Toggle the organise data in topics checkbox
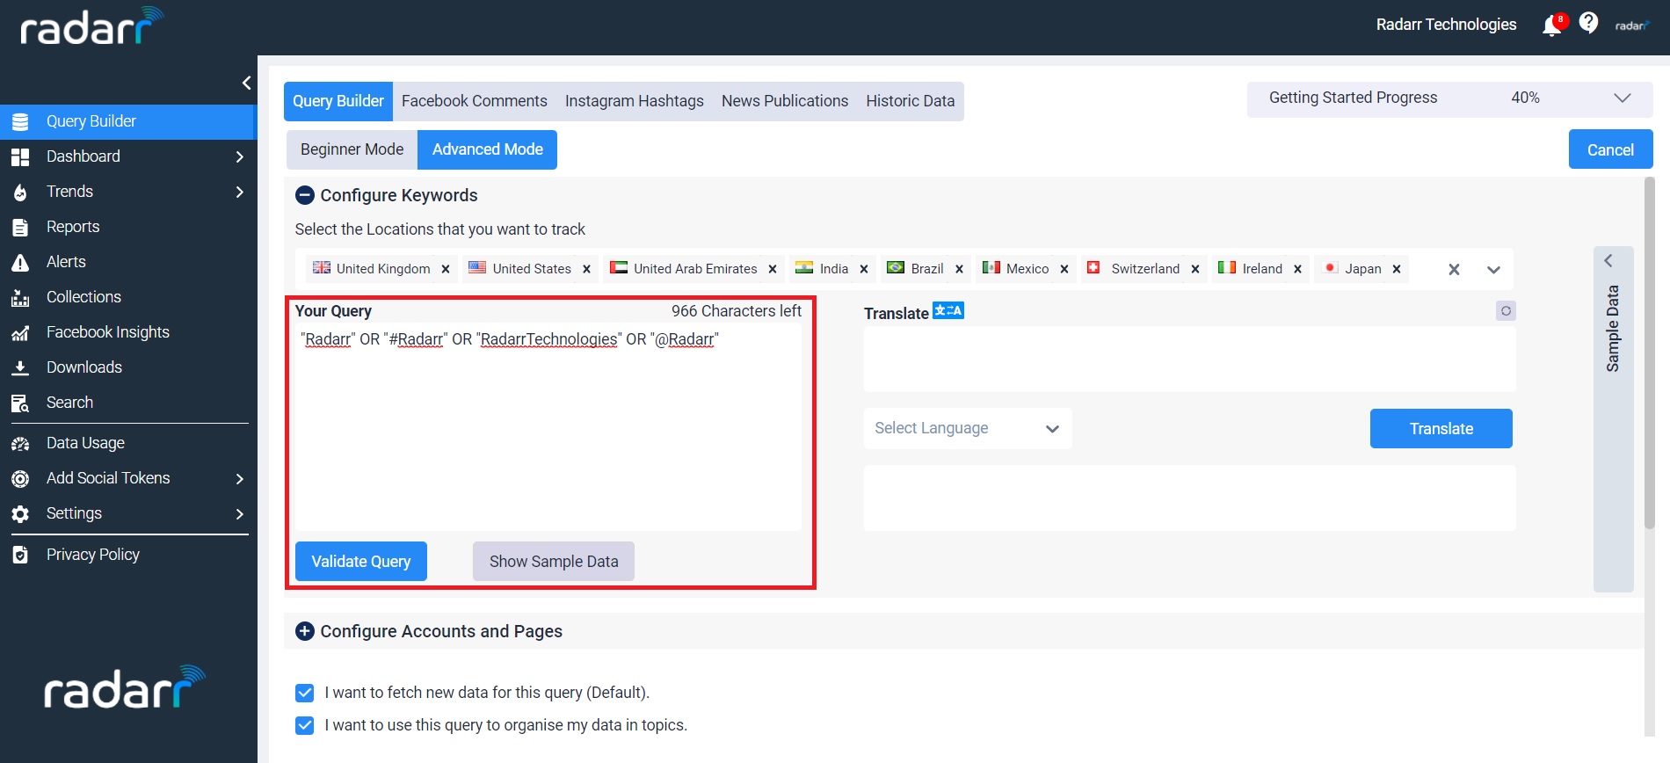Viewport: 1670px width, 763px height. pyautogui.click(x=305, y=725)
